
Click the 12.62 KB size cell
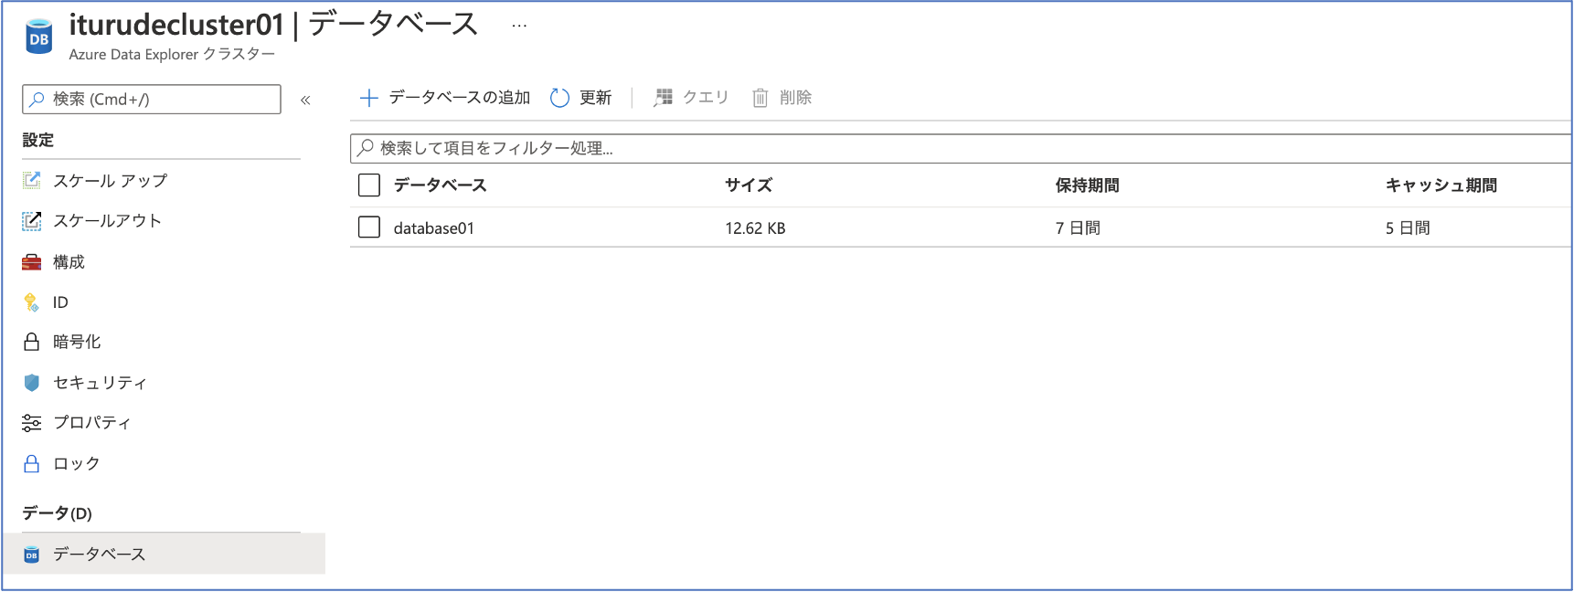click(755, 228)
